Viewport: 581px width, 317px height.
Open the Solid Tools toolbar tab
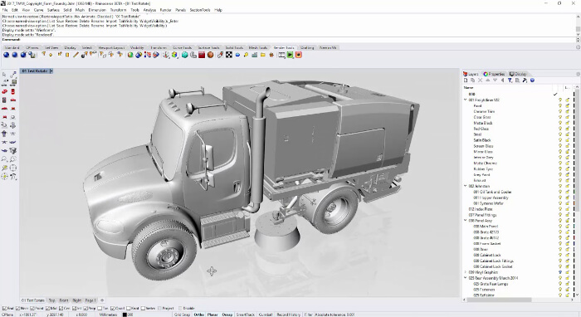(234, 48)
